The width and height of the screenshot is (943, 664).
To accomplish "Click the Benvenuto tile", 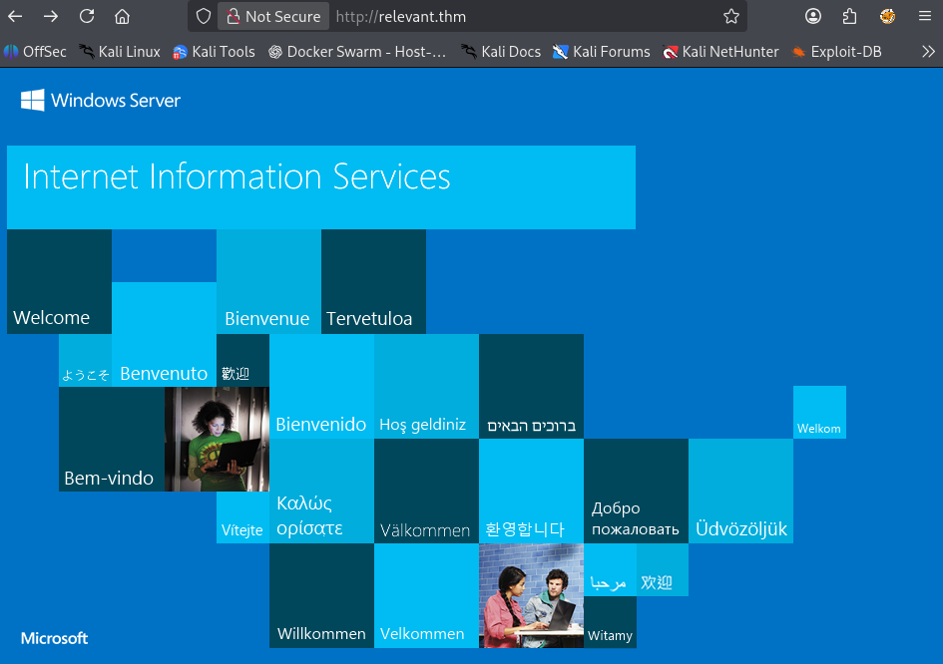I will tap(165, 334).
